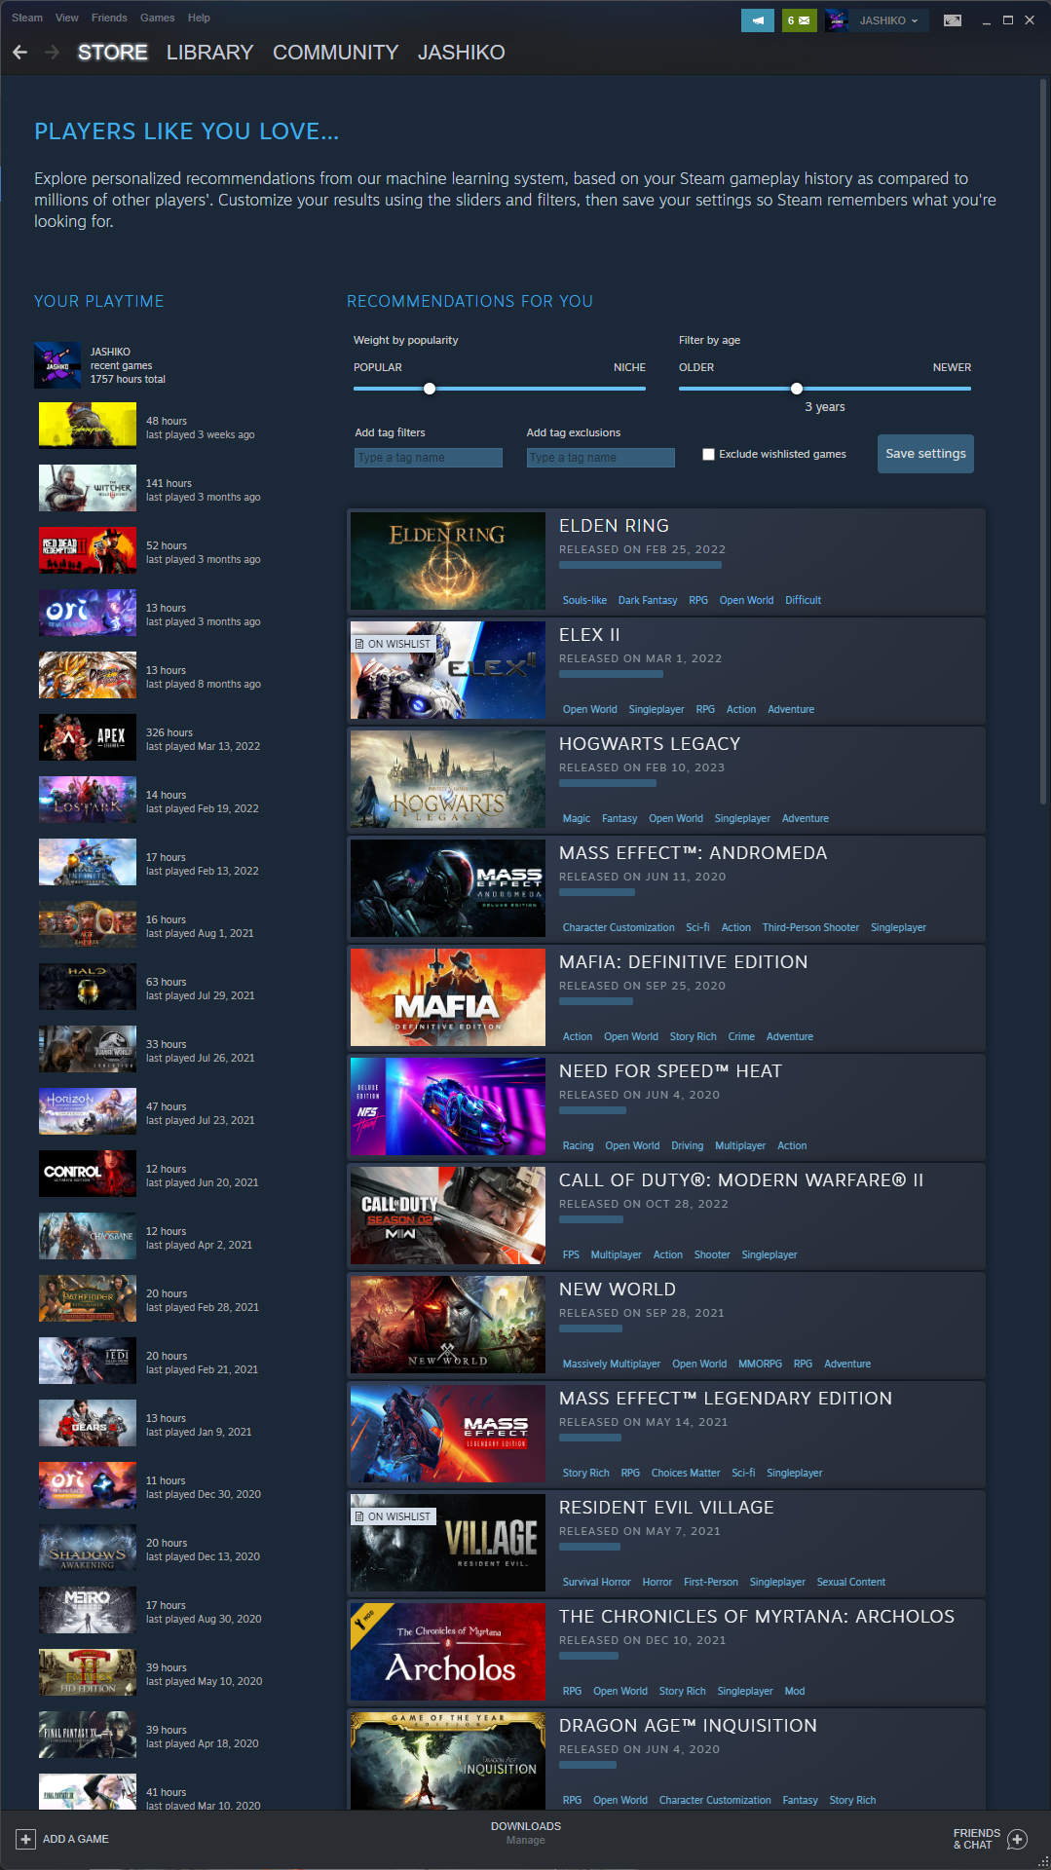Open the Halo icon with 63 hours
Viewport: 1051px width, 1870px height.
pyautogui.click(x=88, y=987)
